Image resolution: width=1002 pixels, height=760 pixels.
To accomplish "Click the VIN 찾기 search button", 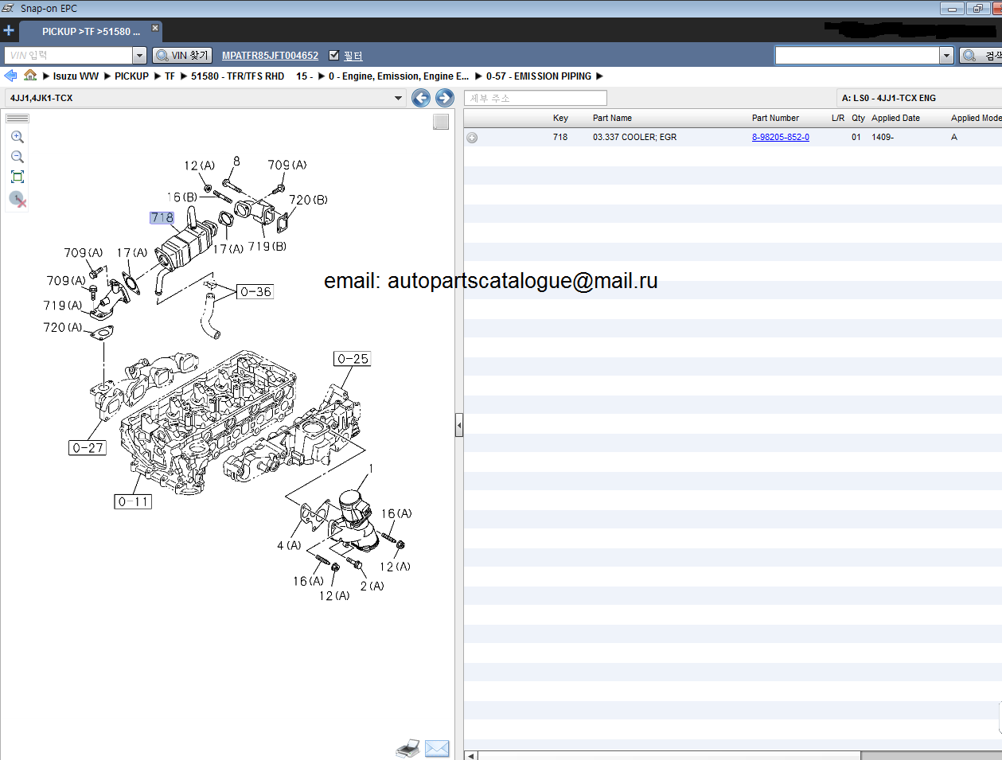I will pyautogui.click(x=182, y=55).
